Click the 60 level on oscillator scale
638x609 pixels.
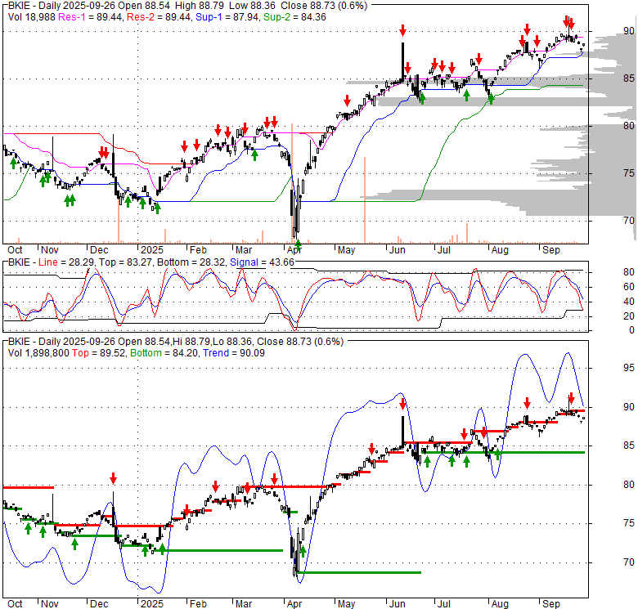[629, 287]
